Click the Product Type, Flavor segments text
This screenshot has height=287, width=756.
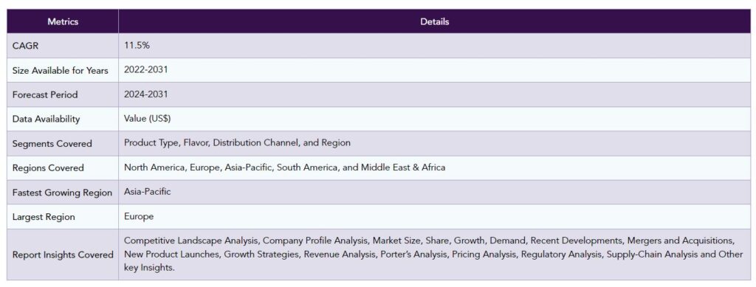point(237,143)
